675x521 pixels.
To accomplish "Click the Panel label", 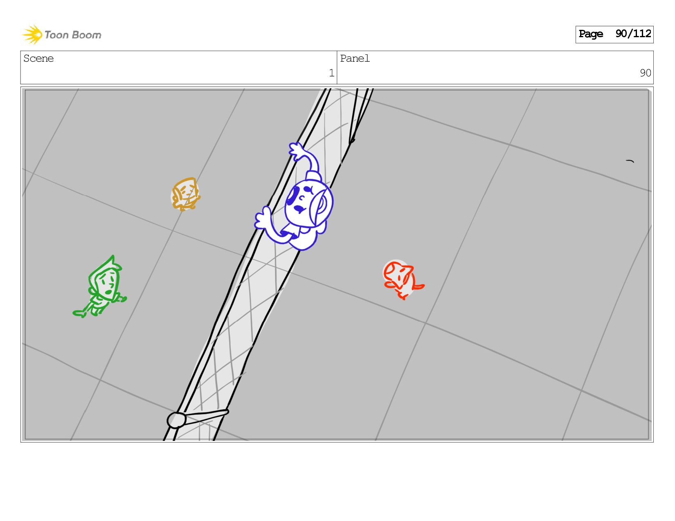I will 355,58.
